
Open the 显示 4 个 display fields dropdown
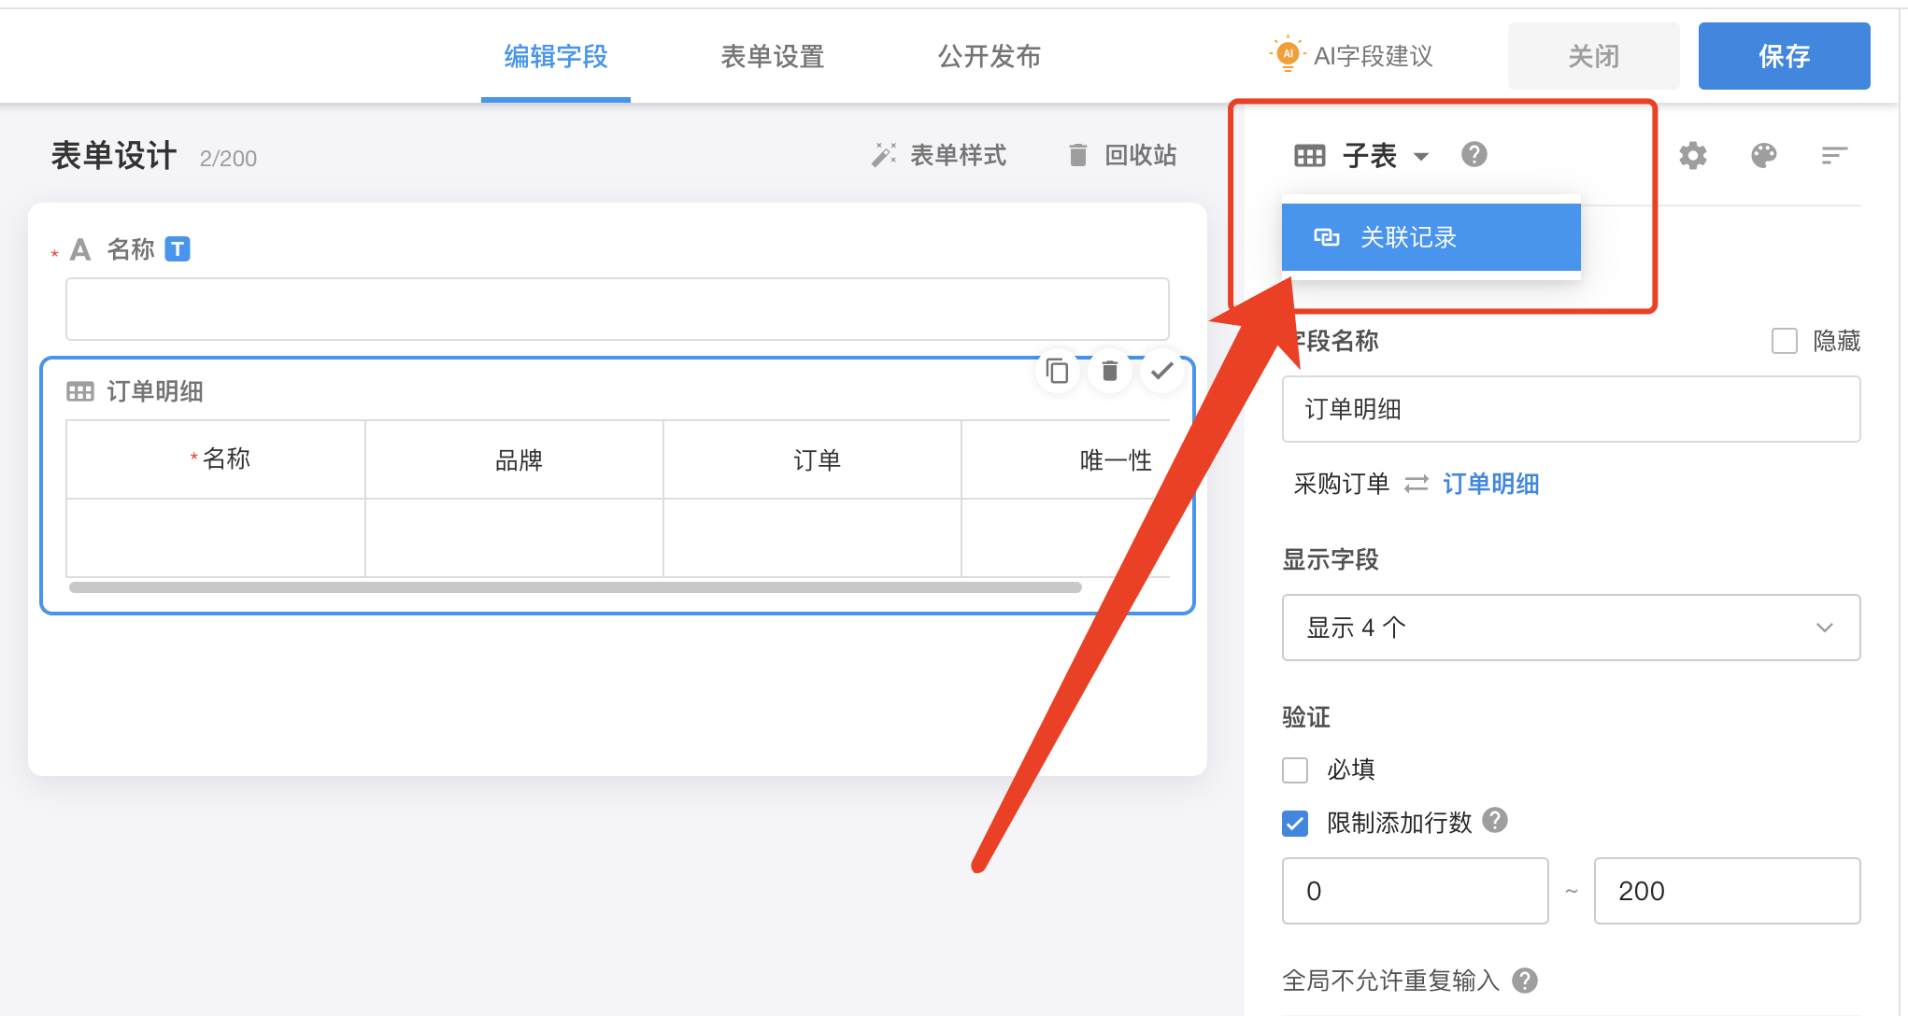pyautogui.click(x=1570, y=628)
